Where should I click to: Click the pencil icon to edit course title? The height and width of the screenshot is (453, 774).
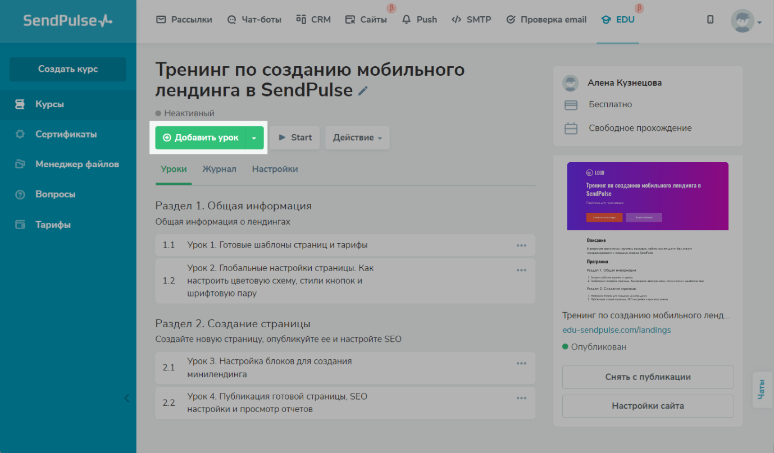[363, 91]
